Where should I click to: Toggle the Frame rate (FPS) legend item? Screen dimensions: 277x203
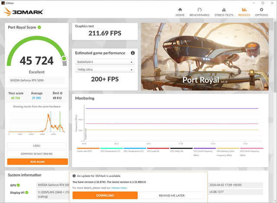pyautogui.click(x=88, y=150)
